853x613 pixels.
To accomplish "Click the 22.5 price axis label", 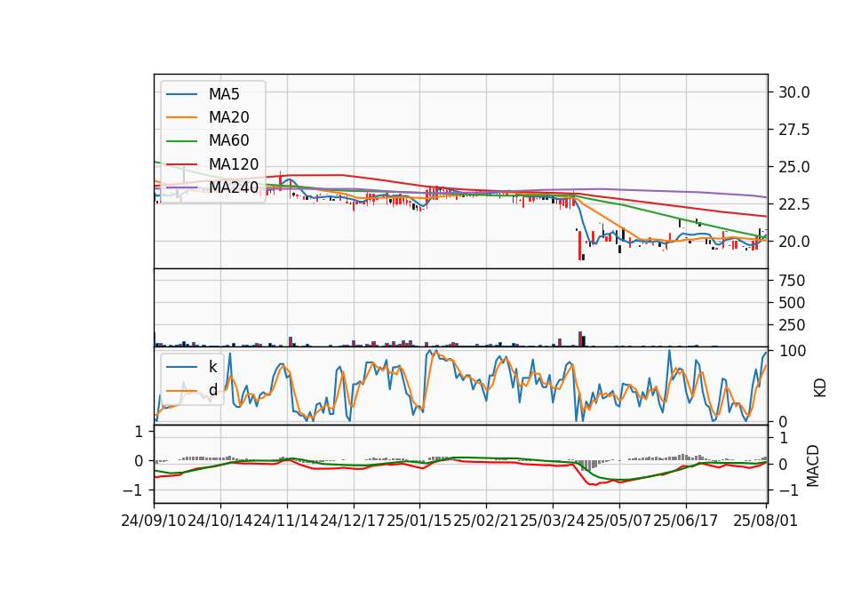I will (793, 204).
